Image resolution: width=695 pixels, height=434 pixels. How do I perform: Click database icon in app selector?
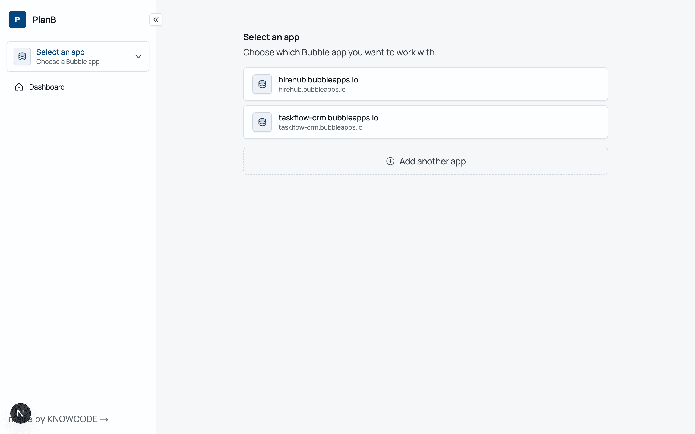pyautogui.click(x=22, y=56)
